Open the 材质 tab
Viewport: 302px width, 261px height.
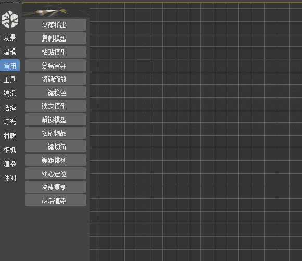click(9, 136)
